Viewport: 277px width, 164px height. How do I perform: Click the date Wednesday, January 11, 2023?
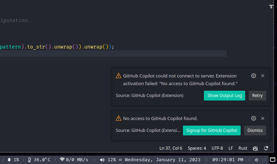pos(163,160)
